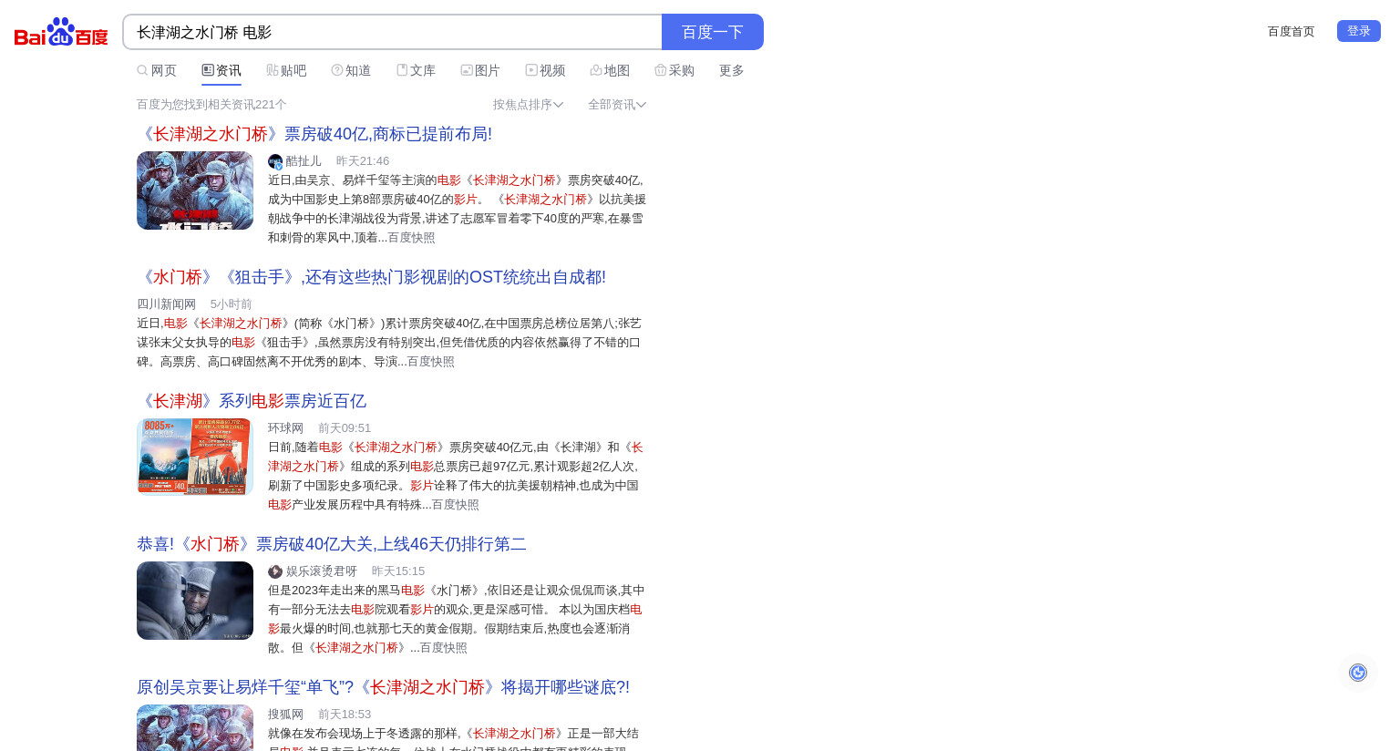The height and width of the screenshot is (751, 1400).
Task: Switch to the 贴吧 tab
Action: (286, 70)
